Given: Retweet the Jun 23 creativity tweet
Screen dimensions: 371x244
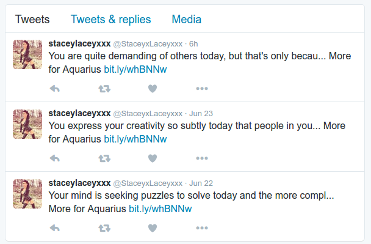Looking at the screenshot, I should point(104,158).
